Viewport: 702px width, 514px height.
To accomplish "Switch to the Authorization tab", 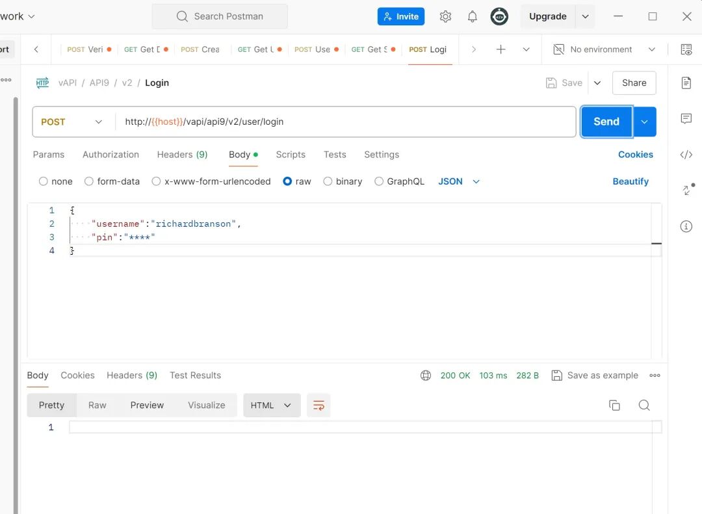I will tap(110, 155).
